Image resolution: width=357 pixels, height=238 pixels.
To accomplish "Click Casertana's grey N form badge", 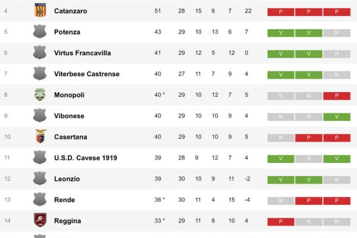I will [281, 137].
